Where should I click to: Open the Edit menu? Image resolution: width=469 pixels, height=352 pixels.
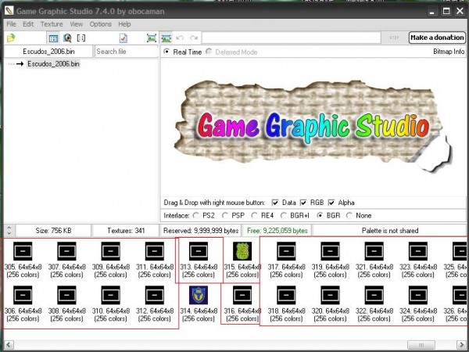pyautogui.click(x=28, y=24)
